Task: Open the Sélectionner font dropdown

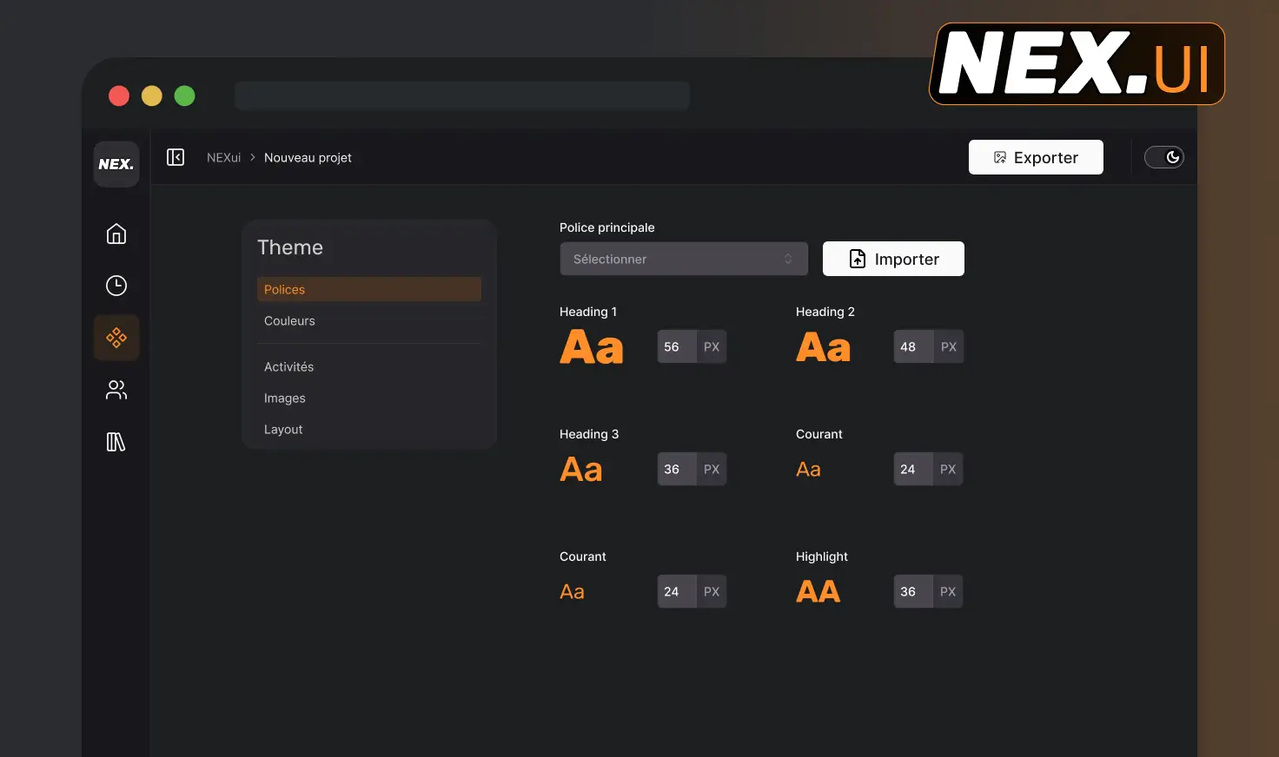Action: pos(684,259)
